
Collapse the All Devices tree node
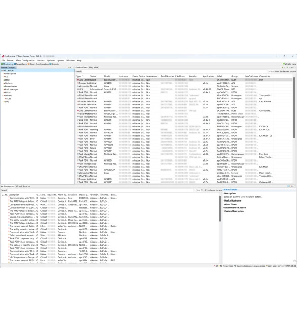(x=2, y=70)
